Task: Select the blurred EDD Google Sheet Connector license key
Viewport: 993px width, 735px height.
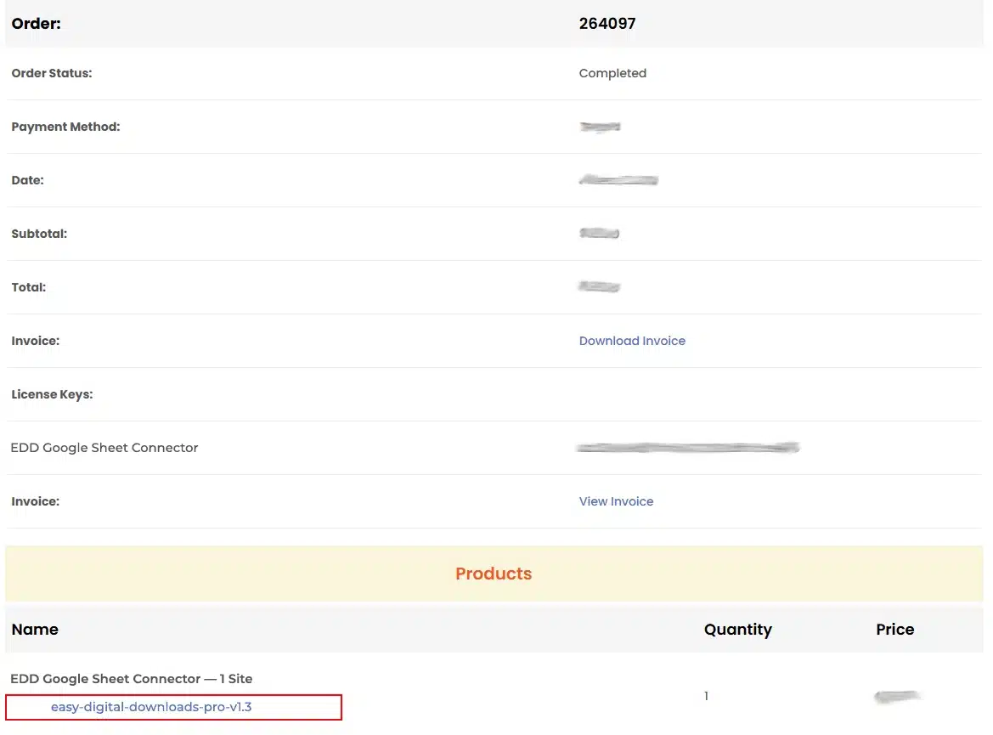Action: click(687, 447)
